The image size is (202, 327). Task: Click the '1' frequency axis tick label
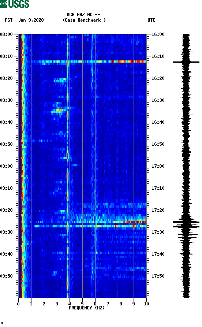click(31, 304)
